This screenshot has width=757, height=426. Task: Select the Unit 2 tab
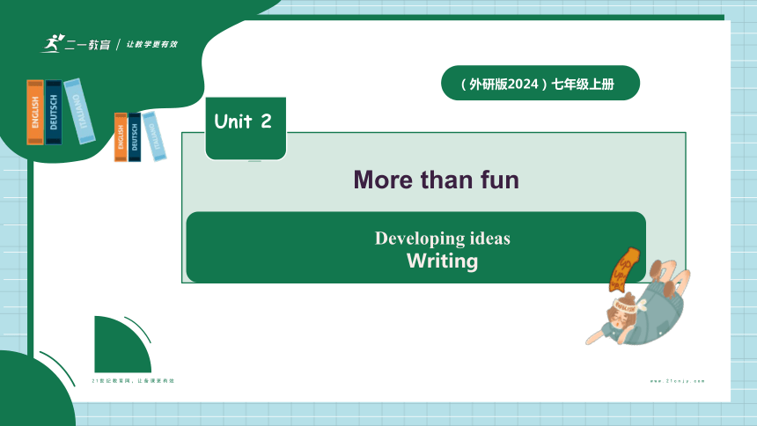pyautogui.click(x=246, y=128)
